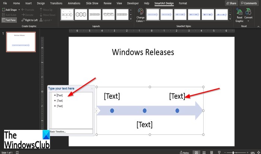Open the File menu
This screenshot has height=154, width=261.
pyautogui.click(x=5, y=3)
